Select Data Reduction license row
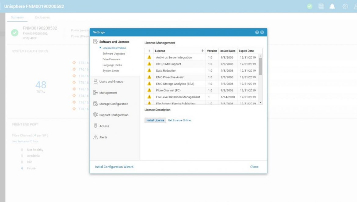The width and height of the screenshot is (357, 202). (202, 71)
